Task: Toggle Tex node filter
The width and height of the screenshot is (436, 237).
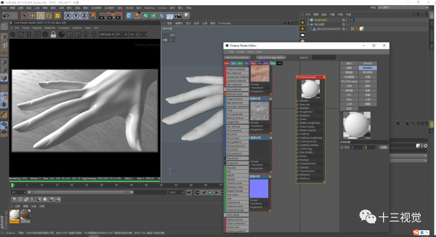Action: [233, 63]
